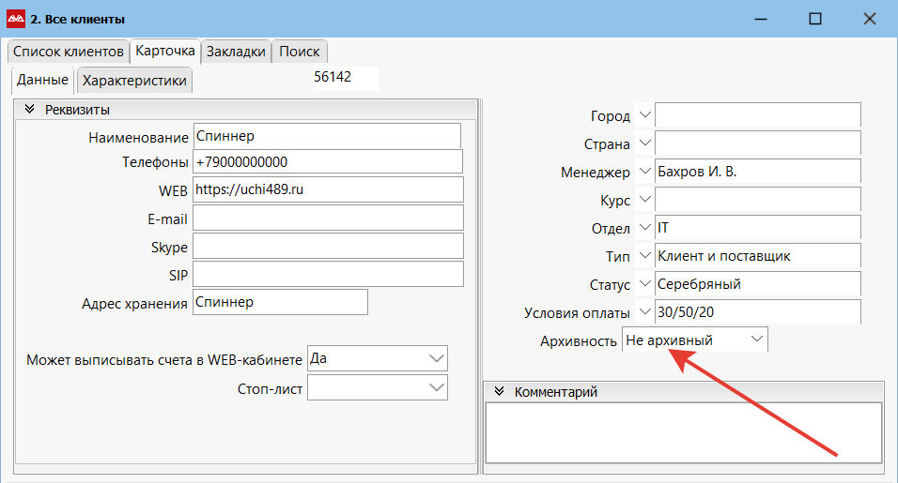Open the Тип lookup arrow
Viewport: 898px width, 483px height.
coord(645,255)
